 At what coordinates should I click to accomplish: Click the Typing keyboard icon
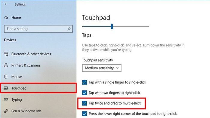click(x=6, y=99)
